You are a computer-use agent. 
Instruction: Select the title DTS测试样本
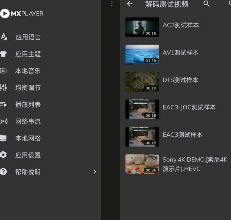(x=180, y=80)
